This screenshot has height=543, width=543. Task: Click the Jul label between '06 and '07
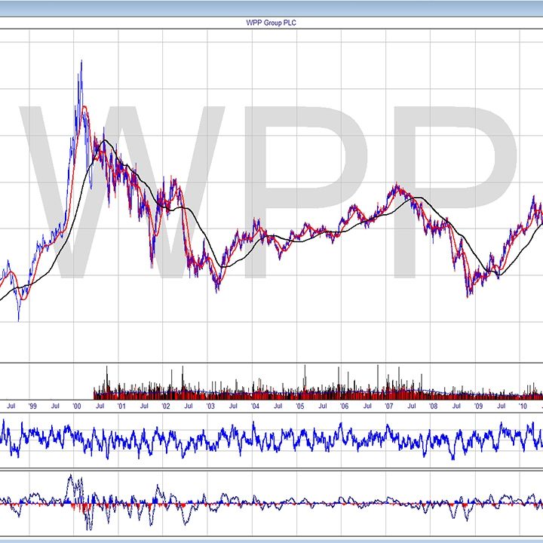tap(367, 406)
